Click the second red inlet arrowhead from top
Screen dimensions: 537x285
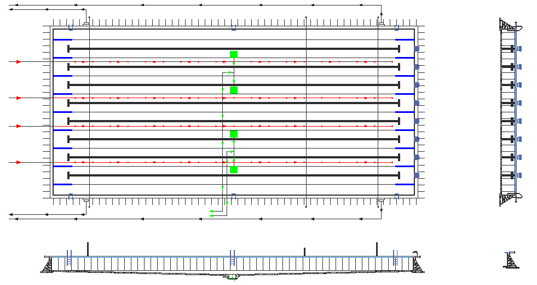click(19, 98)
